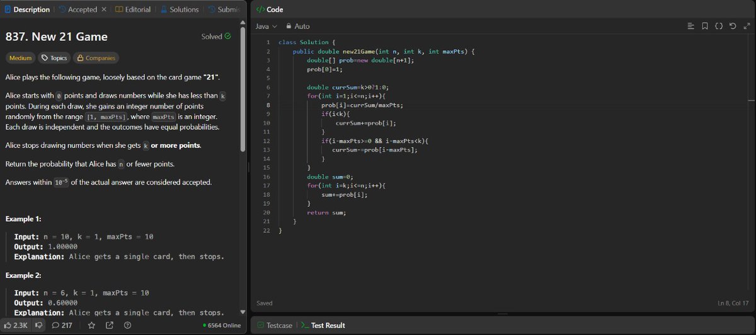This screenshot has height=335, width=756.
Task: Click the thumbs-down dislike icon
Action: point(39,325)
